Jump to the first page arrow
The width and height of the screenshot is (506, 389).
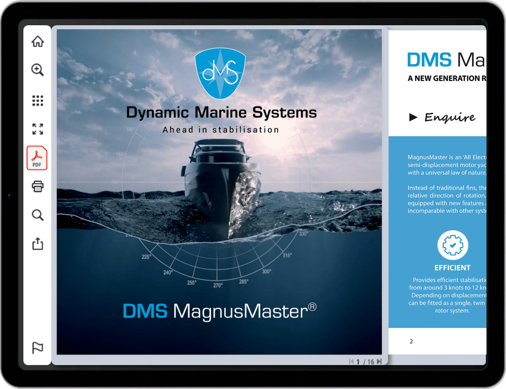pyautogui.click(x=351, y=362)
